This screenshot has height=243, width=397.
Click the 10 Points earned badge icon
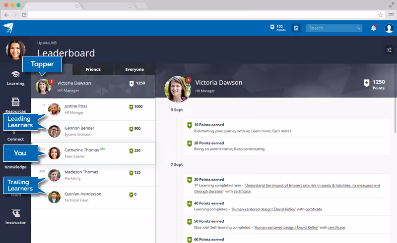pos(190,125)
